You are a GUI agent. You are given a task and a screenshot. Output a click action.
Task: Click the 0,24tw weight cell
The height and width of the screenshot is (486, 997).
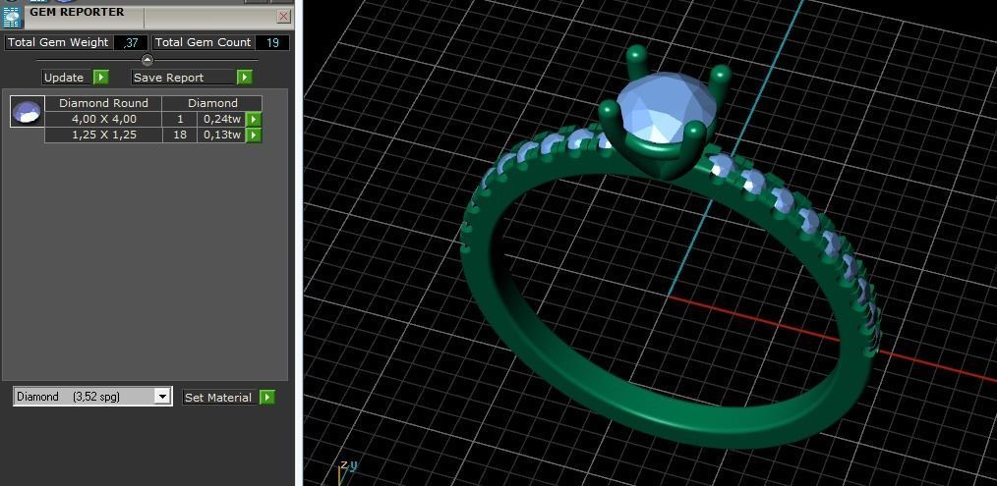click(222, 119)
